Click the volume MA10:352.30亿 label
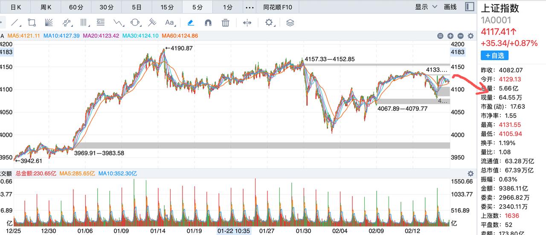The width and height of the screenshot is (546, 235). [x=117, y=174]
